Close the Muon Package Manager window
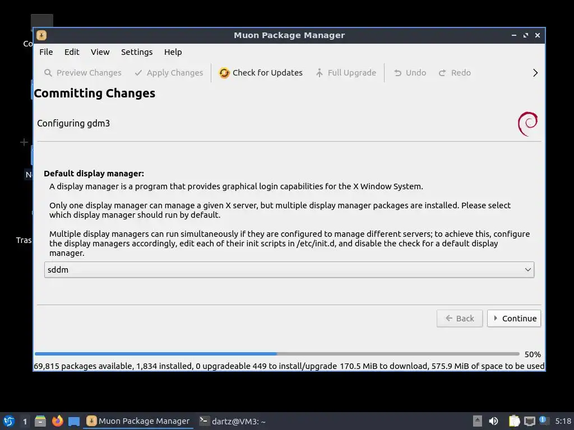This screenshot has height=430, width=574. 538,35
